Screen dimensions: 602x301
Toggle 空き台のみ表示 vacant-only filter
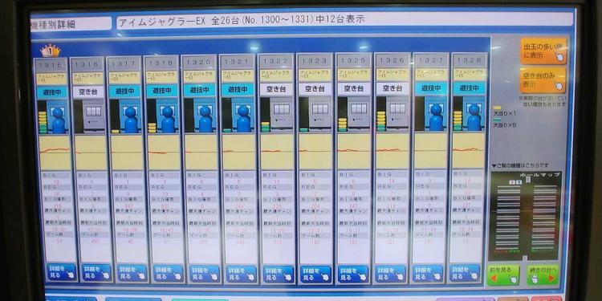(543, 80)
